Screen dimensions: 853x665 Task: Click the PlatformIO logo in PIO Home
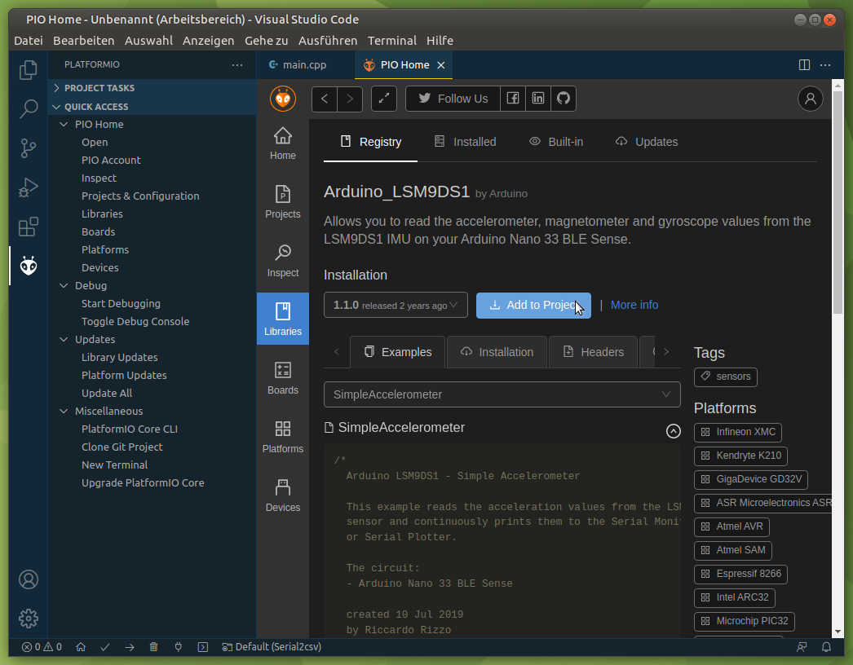click(x=283, y=99)
